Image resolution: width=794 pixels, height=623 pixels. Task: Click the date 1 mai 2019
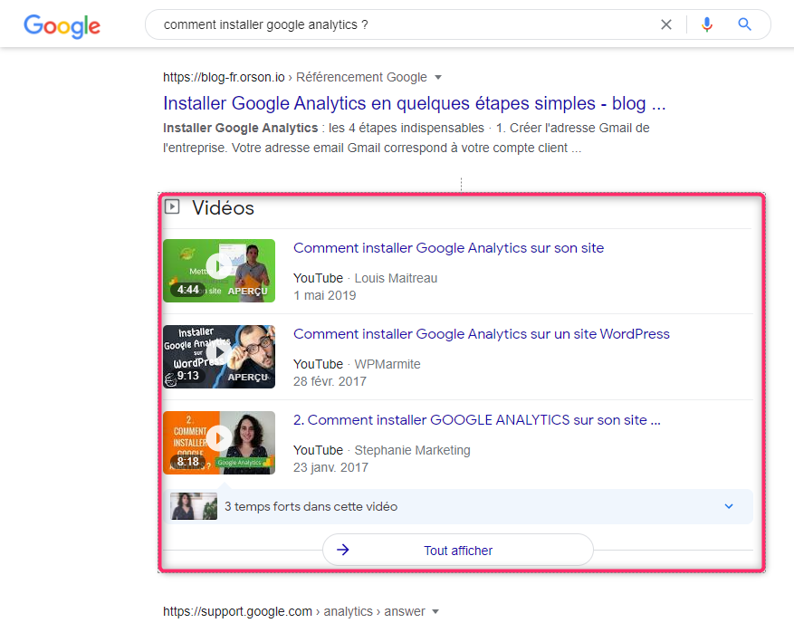pyautogui.click(x=325, y=295)
